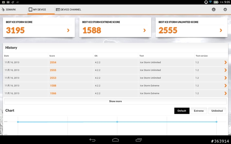Select Unlimited chart filter

click(x=217, y=111)
